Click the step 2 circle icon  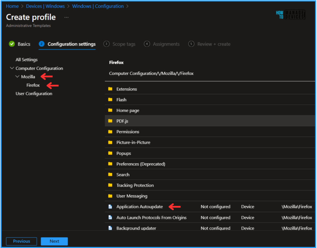(42, 44)
